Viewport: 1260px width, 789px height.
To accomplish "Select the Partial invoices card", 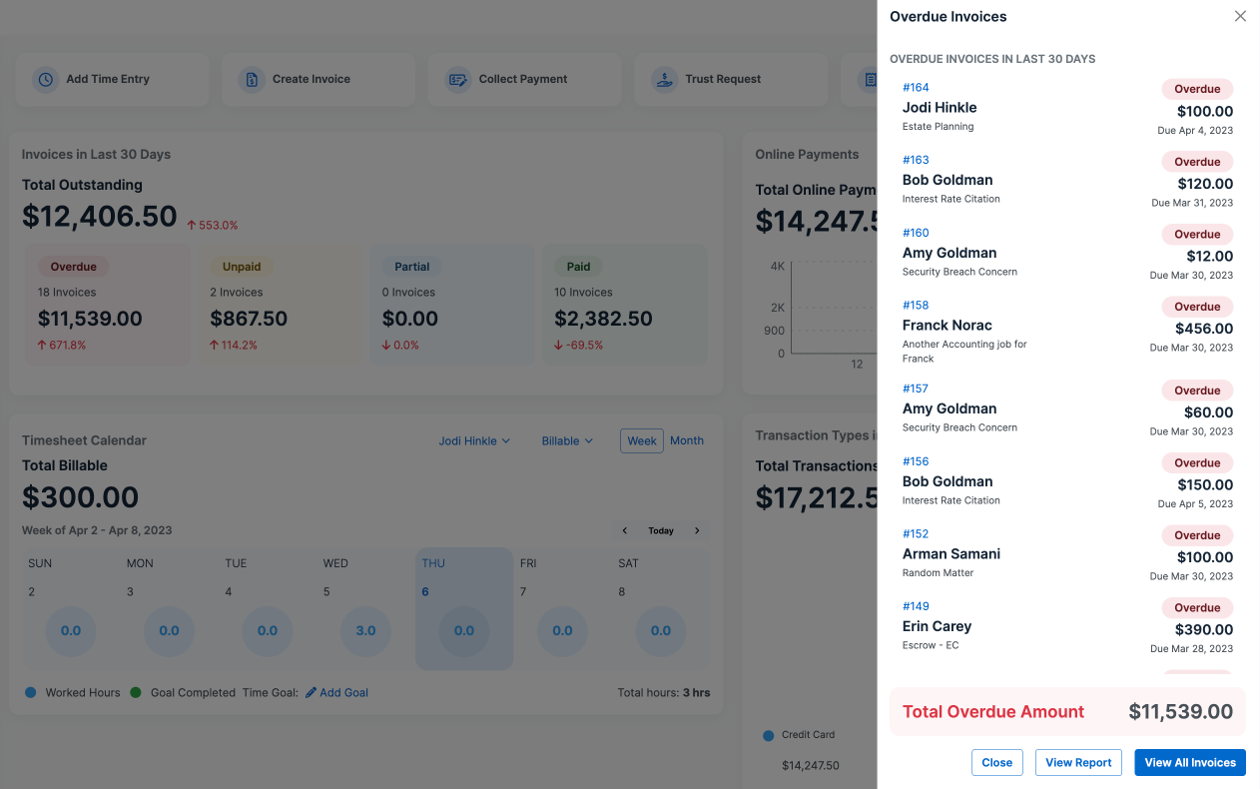I will [451, 305].
